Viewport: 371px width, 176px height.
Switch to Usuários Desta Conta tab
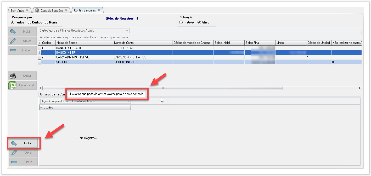pos(53,94)
